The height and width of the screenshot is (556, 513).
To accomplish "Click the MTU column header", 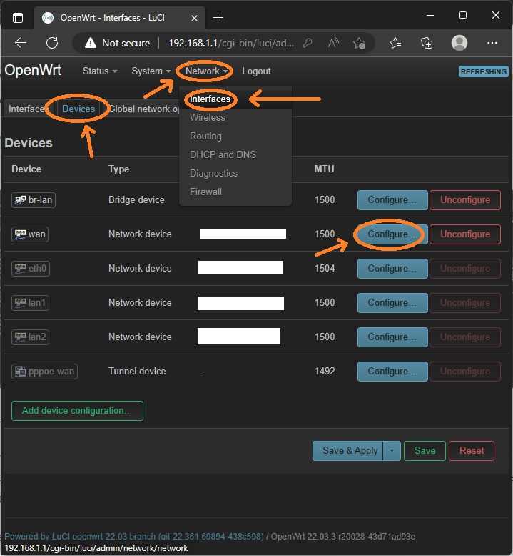I will tap(324, 169).
